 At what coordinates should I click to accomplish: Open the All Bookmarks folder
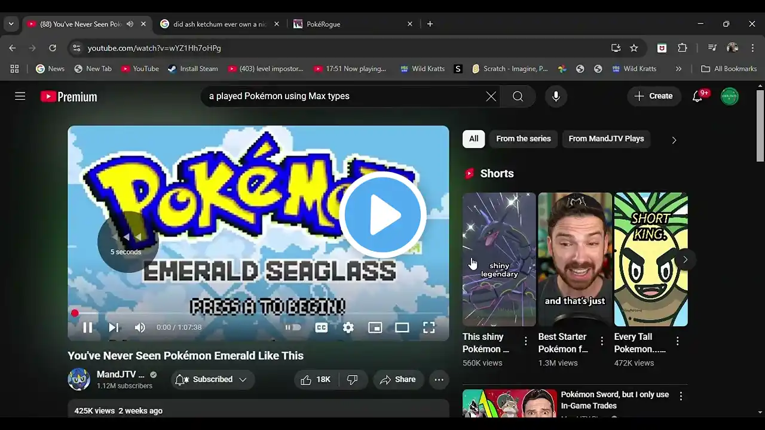click(729, 69)
